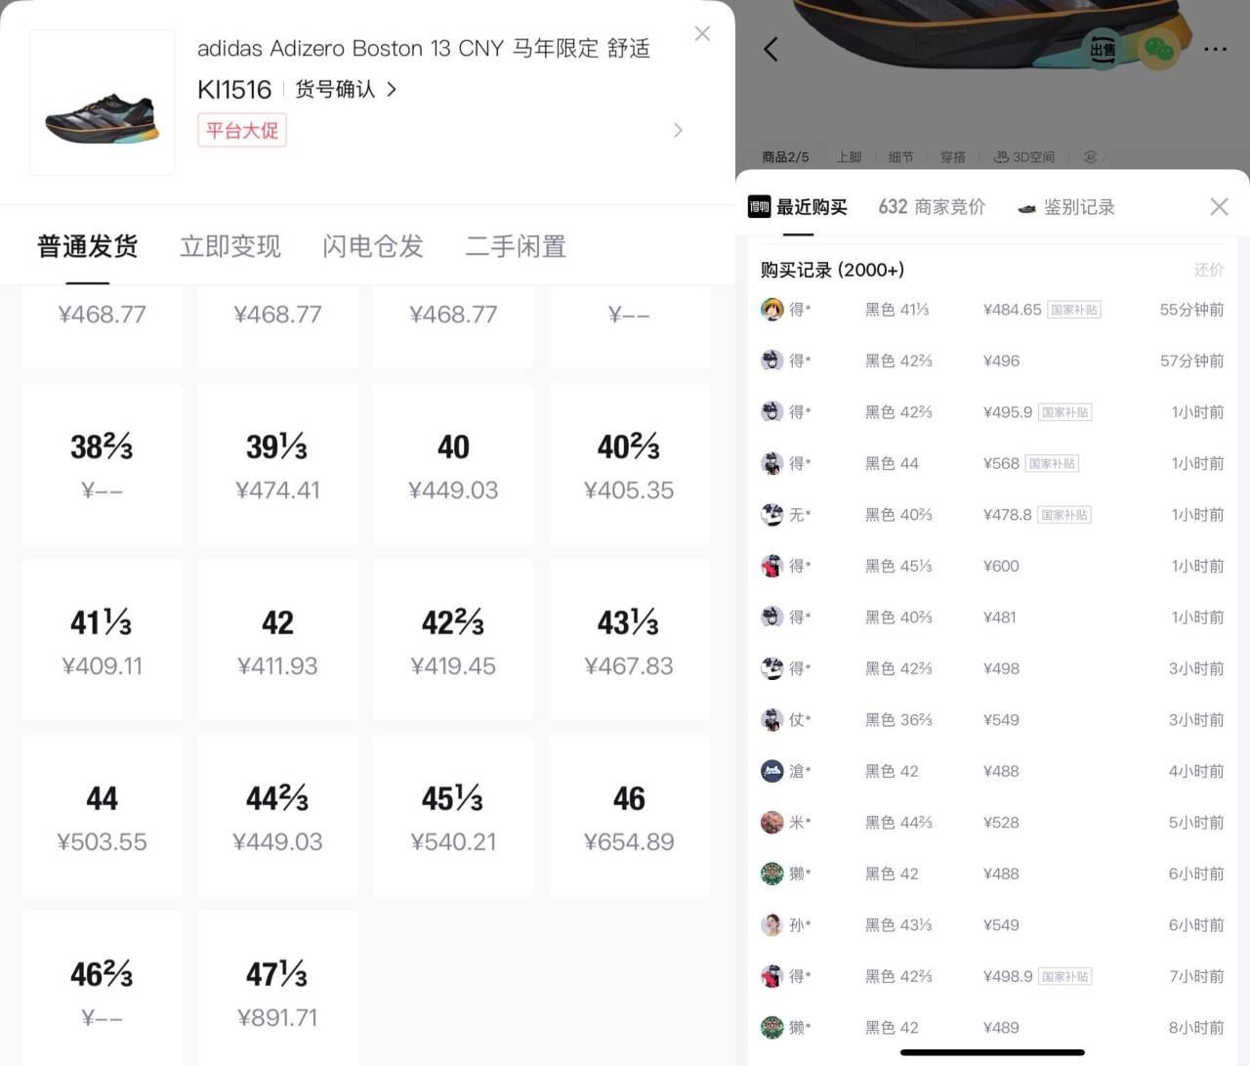The height and width of the screenshot is (1066, 1250).
Task: Select size 42 priced ¥411.93
Action: point(277,640)
